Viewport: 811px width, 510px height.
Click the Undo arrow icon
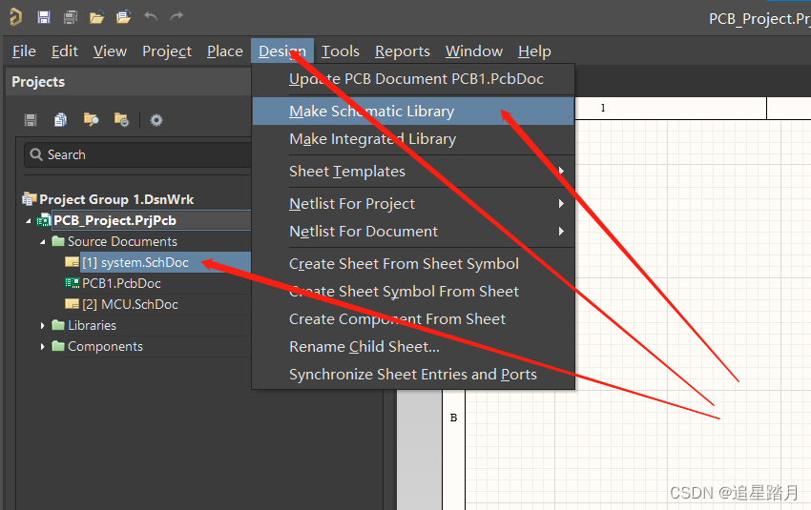point(150,17)
